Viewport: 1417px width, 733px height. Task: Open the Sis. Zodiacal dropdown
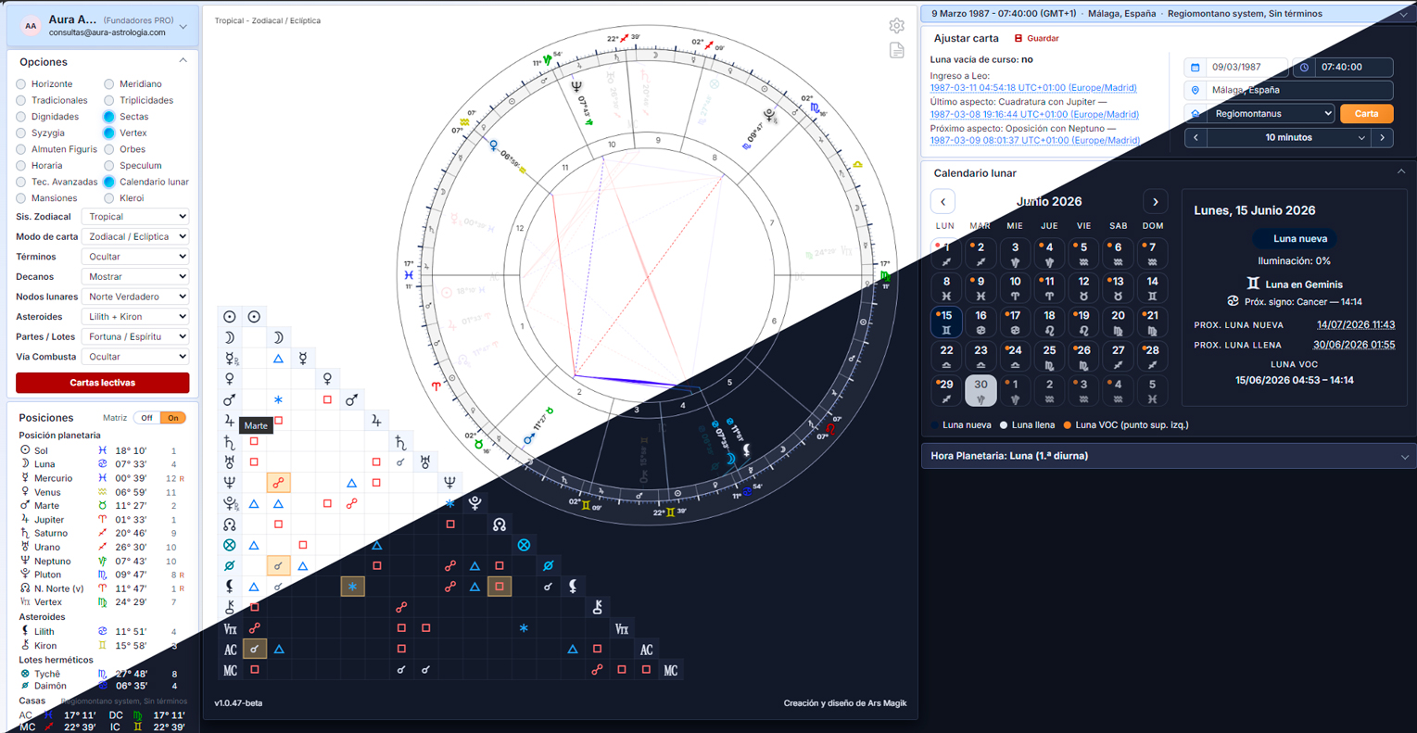point(136,217)
